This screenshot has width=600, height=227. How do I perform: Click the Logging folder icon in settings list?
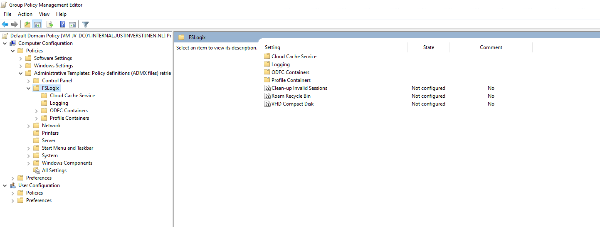(267, 64)
